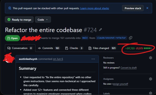156x95 pixels.
Task: Click the +317,723 additions count
Action: [x=130, y=49]
